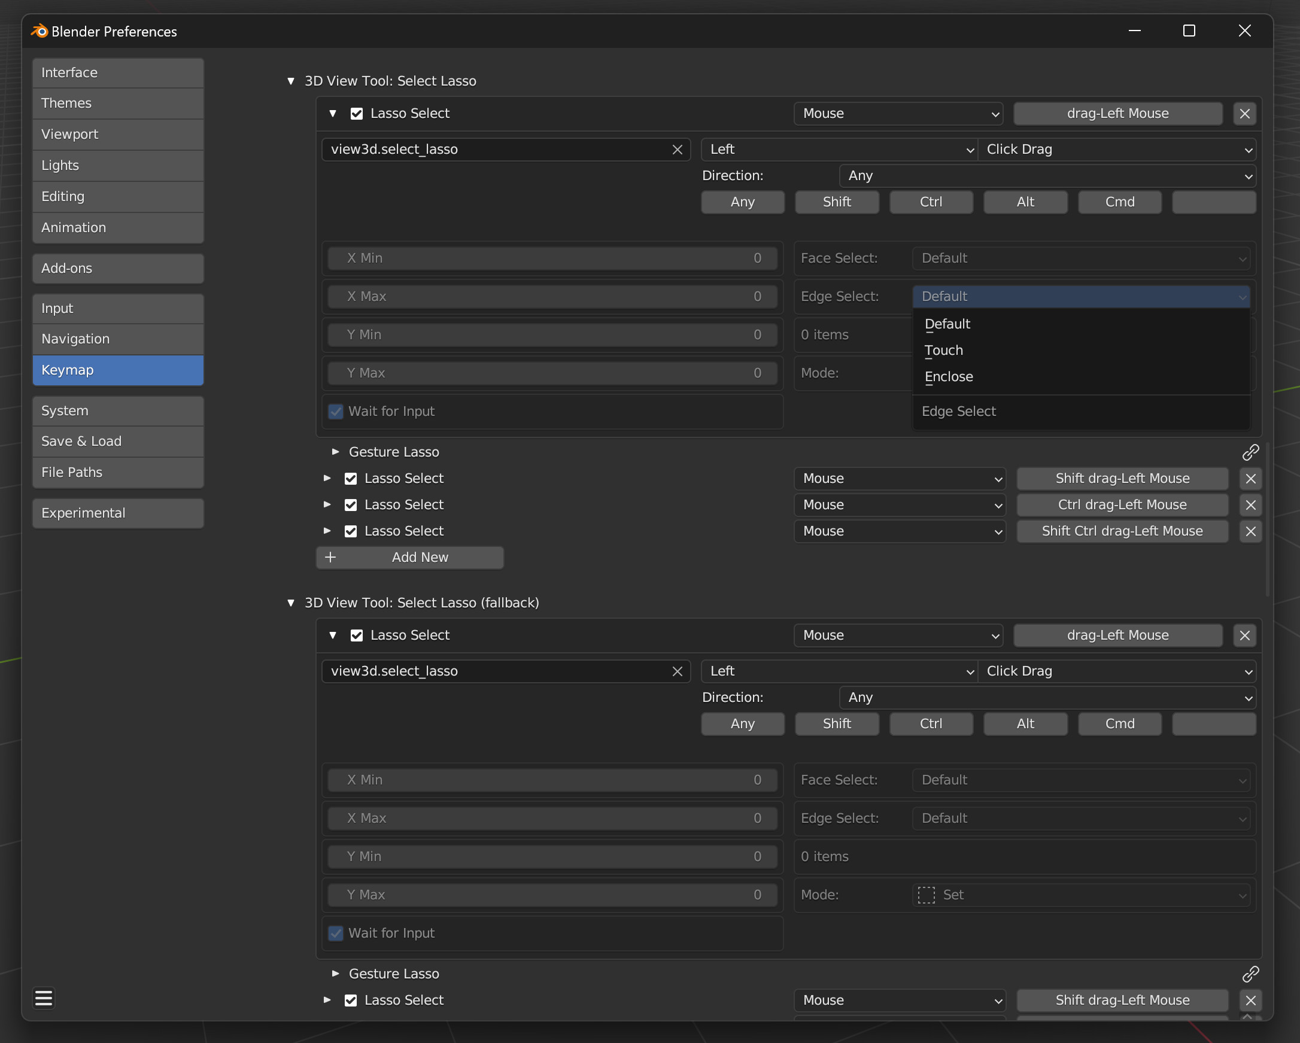Remove top drag-Left Mouse Lasso Select entry

[1244, 113]
